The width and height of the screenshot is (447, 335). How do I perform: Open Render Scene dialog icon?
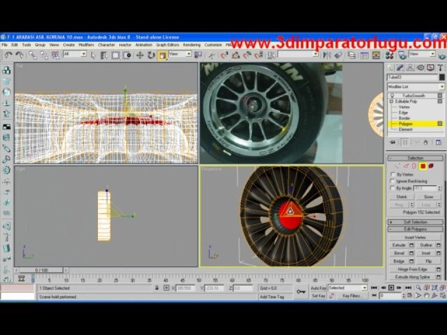pos(402,55)
